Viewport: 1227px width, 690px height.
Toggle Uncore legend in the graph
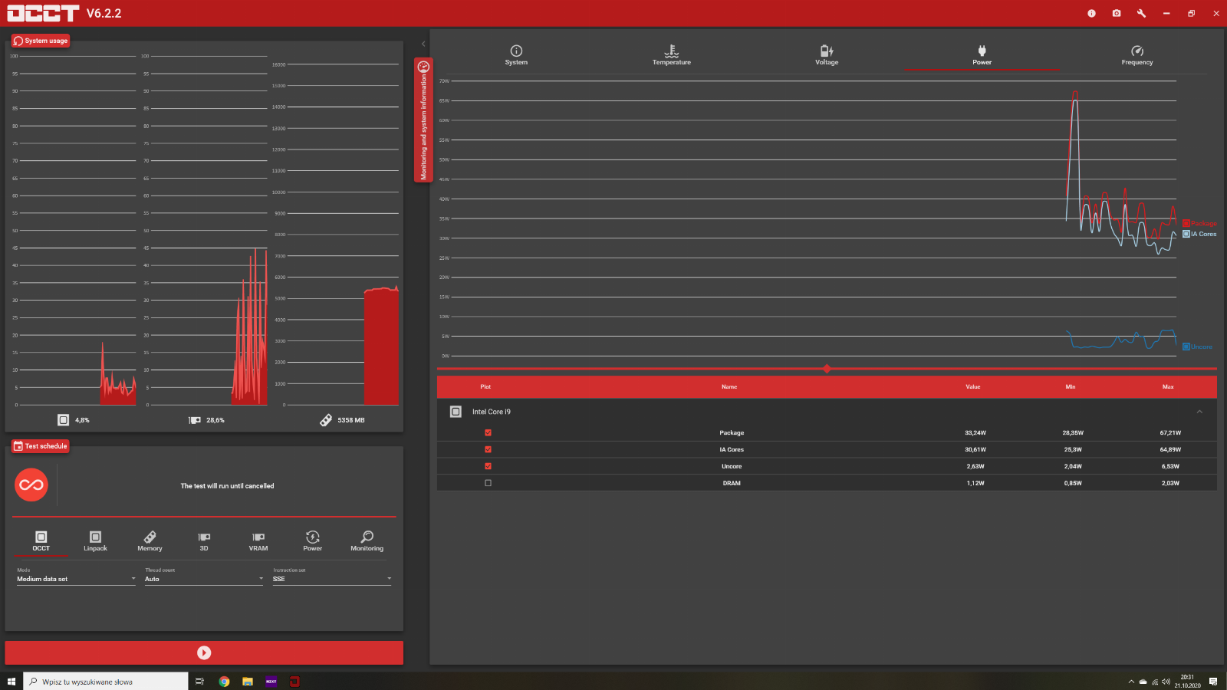click(x=1197, y=347)
